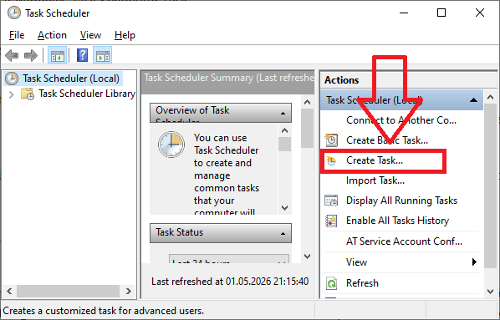
Task: Click the Display All Running Tasks icon
Action: 331,201
